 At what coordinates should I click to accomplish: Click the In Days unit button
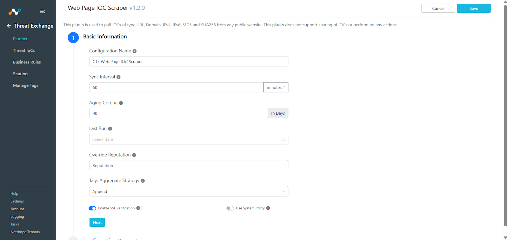pyautogui.click(x=277, y=113)
